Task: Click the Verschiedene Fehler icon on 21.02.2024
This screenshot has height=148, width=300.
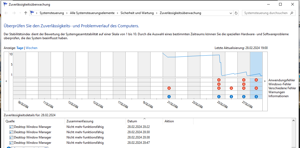Action: [169, 88]
